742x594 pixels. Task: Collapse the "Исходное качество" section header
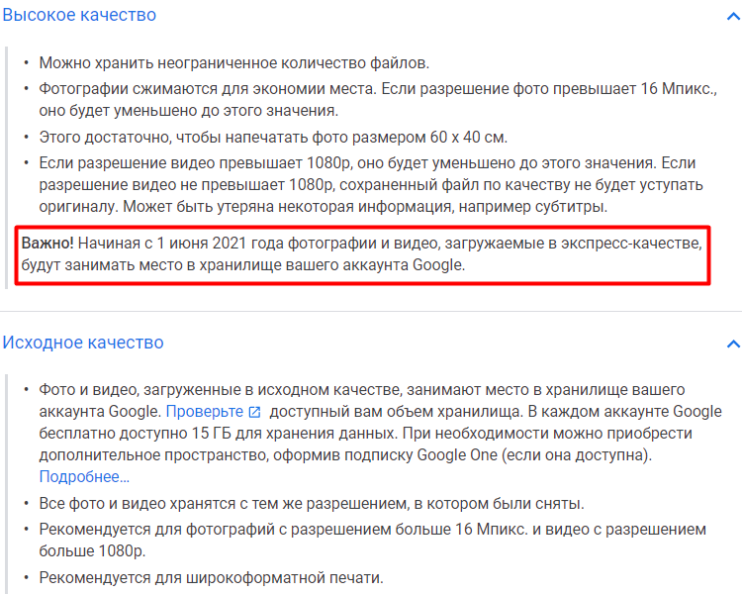(x=83, y=343)
